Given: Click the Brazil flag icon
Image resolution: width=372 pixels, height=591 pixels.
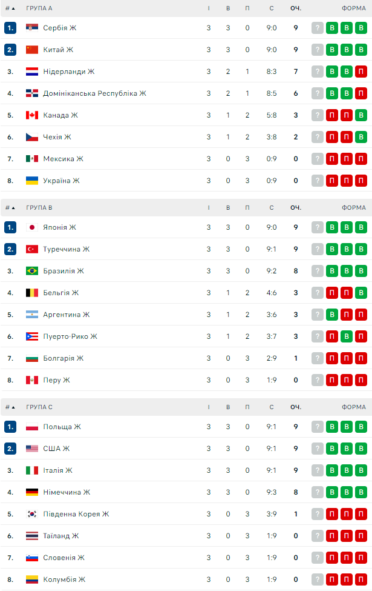Looking at the screenshot, I should click(x=32, y=271).
